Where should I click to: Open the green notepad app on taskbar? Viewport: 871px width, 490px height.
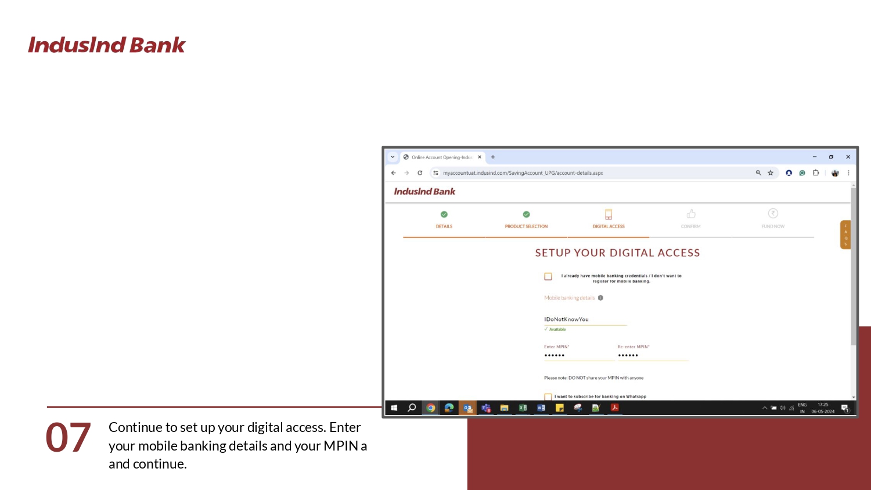(596, 408)
